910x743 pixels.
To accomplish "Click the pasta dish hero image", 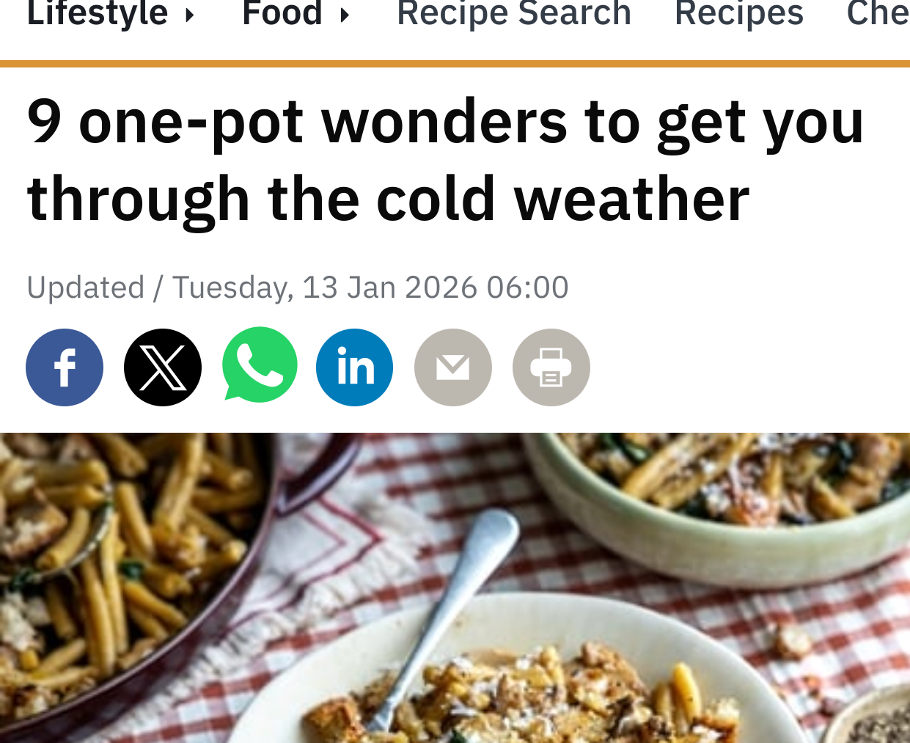I will coord(455,588).
